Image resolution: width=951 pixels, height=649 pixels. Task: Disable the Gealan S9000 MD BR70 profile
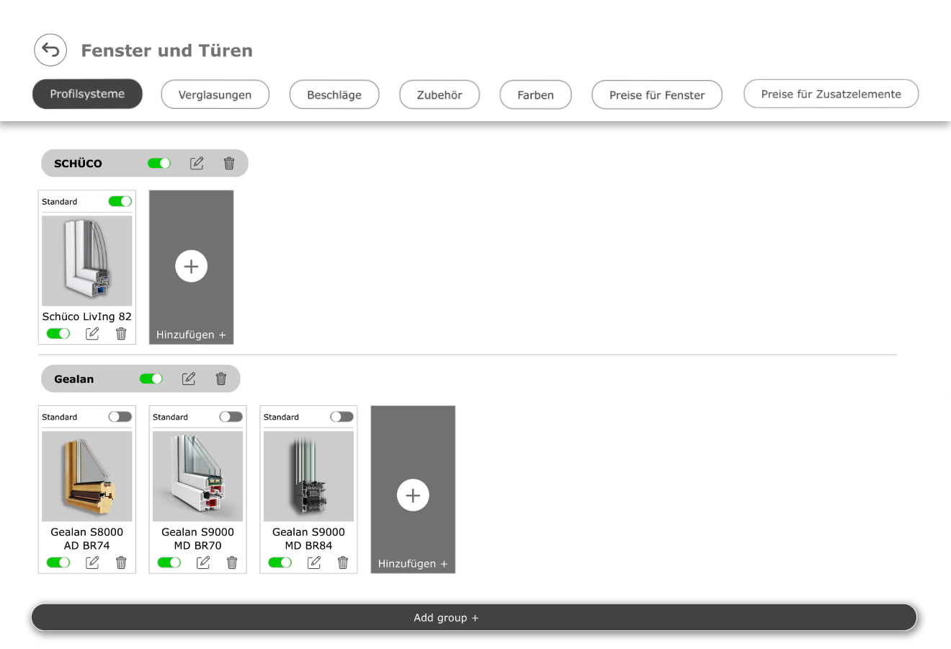click(169, 562)
